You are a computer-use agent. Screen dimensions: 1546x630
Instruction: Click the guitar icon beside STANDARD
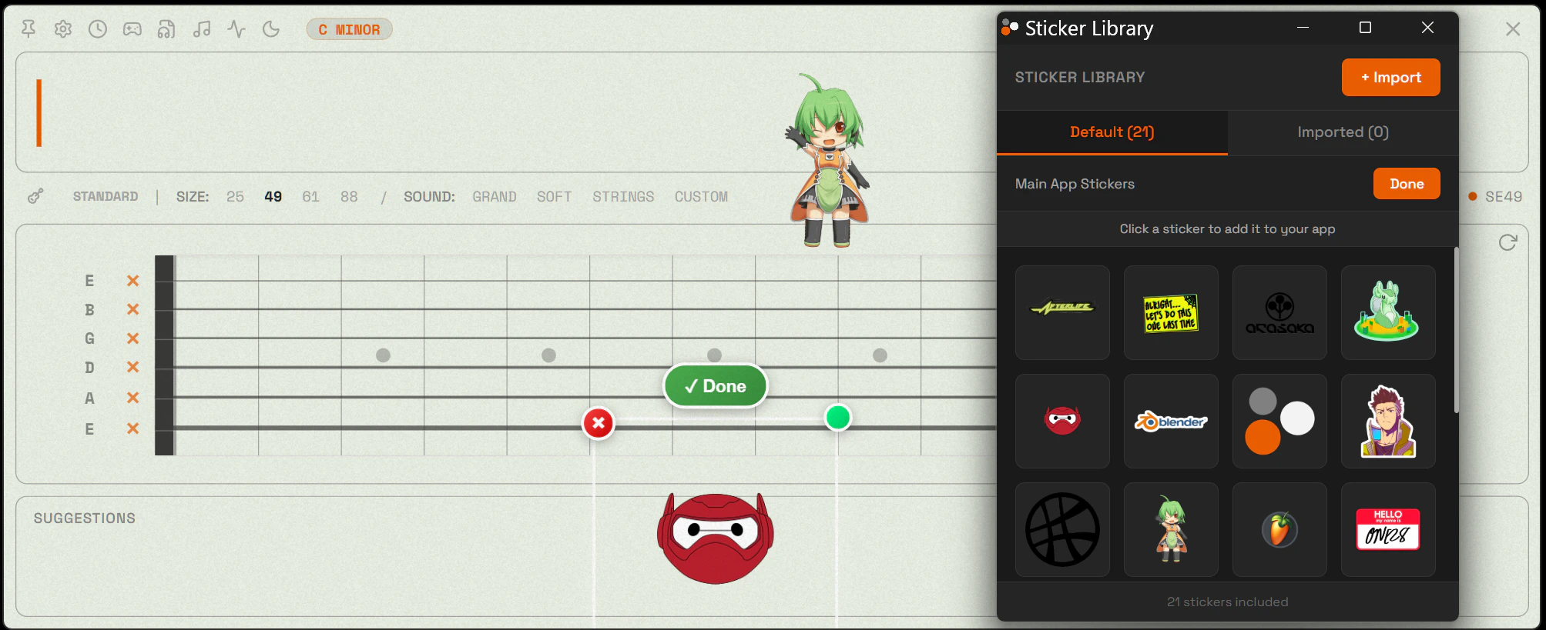(35, 196)
